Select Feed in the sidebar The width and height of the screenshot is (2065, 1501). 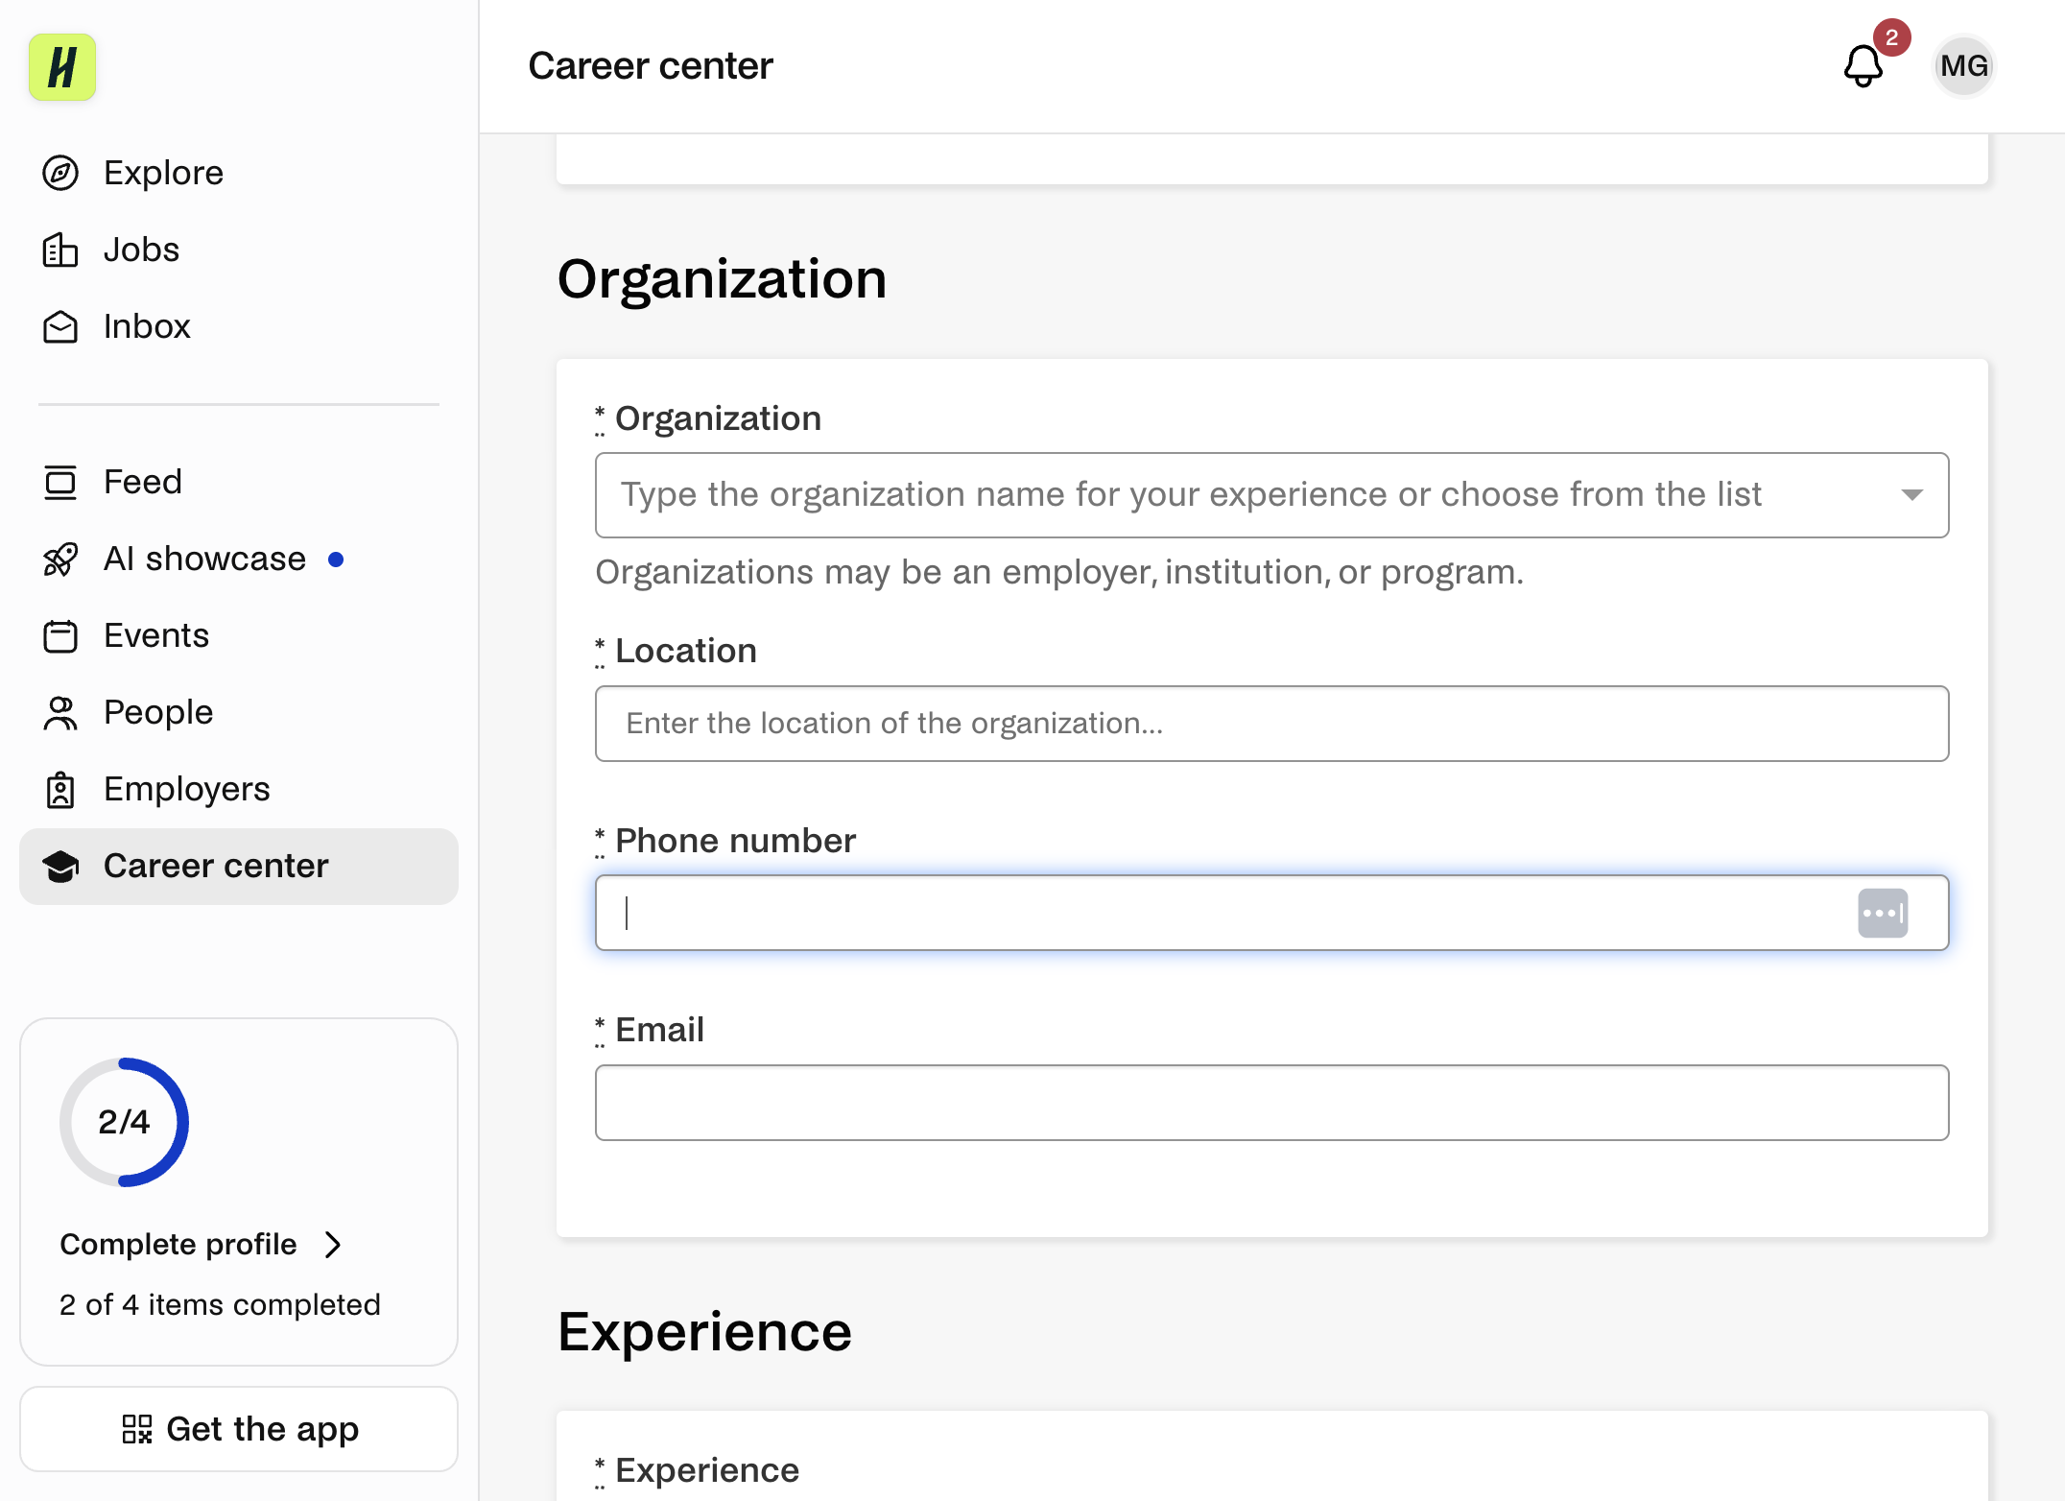coord(238,482)
